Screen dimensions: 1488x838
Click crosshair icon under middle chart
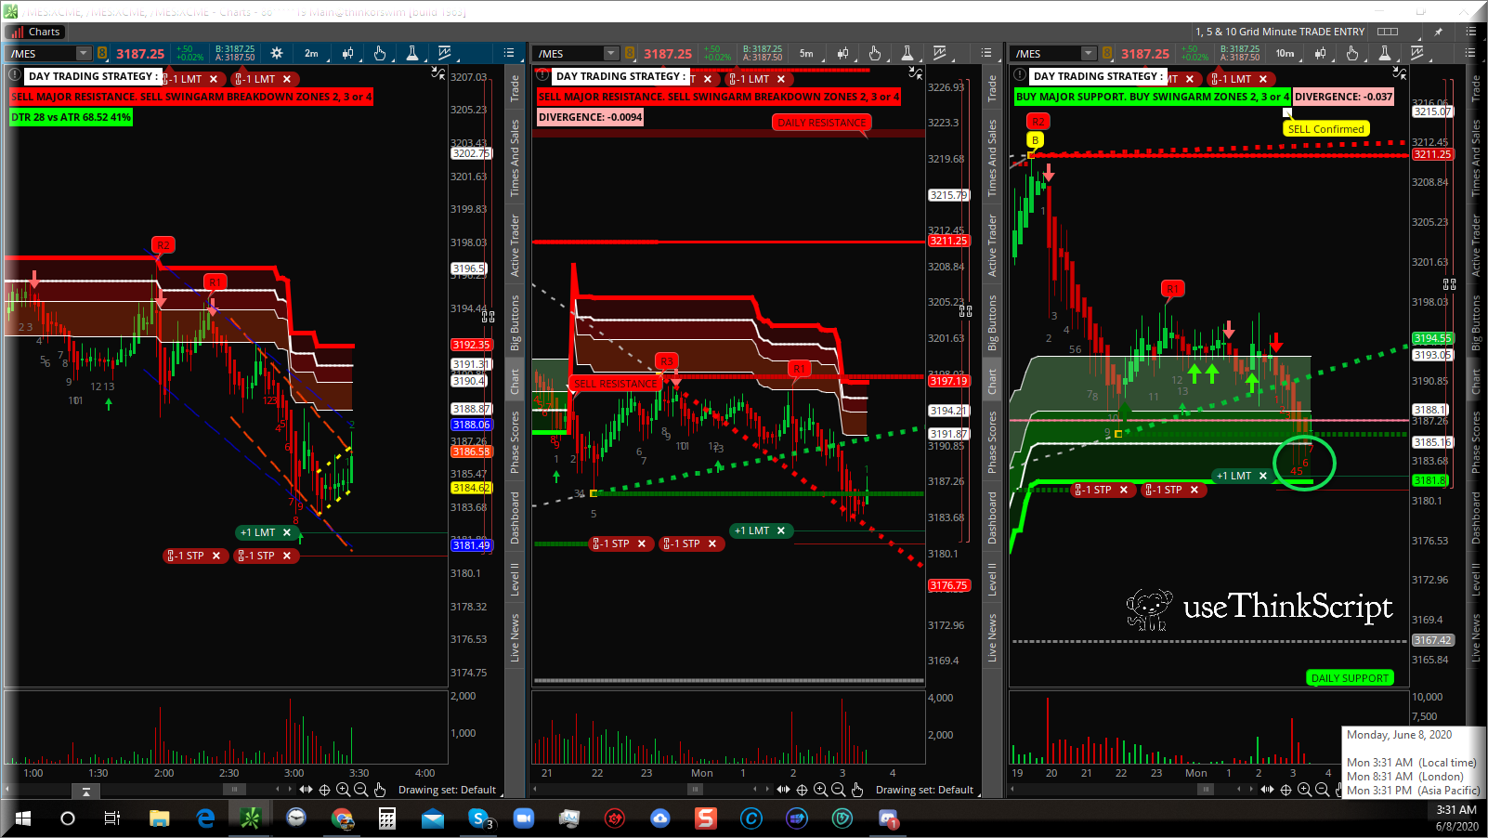pos(802,790)
